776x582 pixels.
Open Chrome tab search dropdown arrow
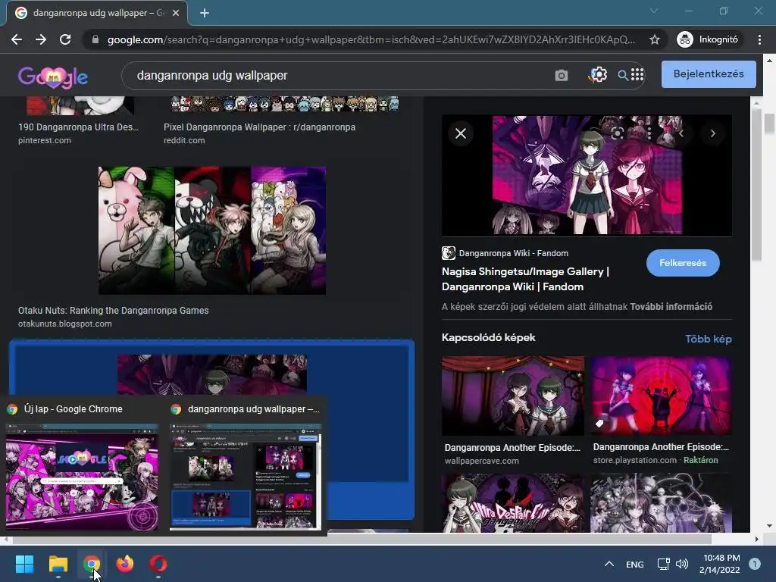(x=654, y=11)
